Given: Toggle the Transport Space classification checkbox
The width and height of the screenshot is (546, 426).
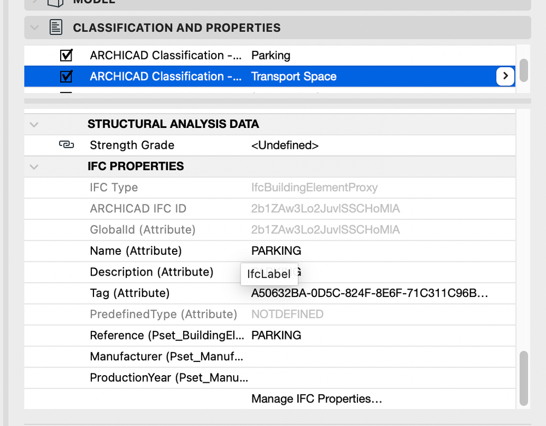Looking at the screenshot, I should [x=66, y=76].
